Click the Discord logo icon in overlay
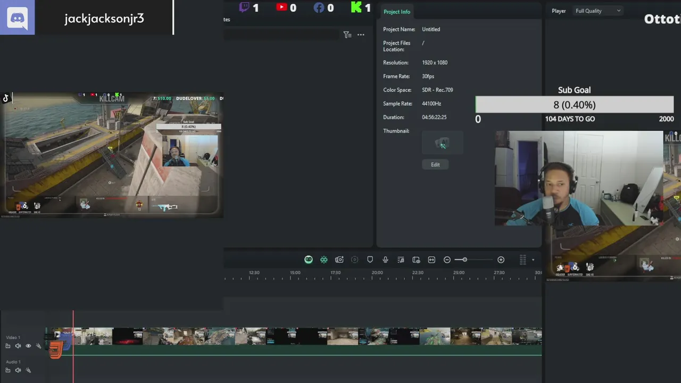Viewport: 681px width, 383px height. pyautogui.click(x=18, y=18)
